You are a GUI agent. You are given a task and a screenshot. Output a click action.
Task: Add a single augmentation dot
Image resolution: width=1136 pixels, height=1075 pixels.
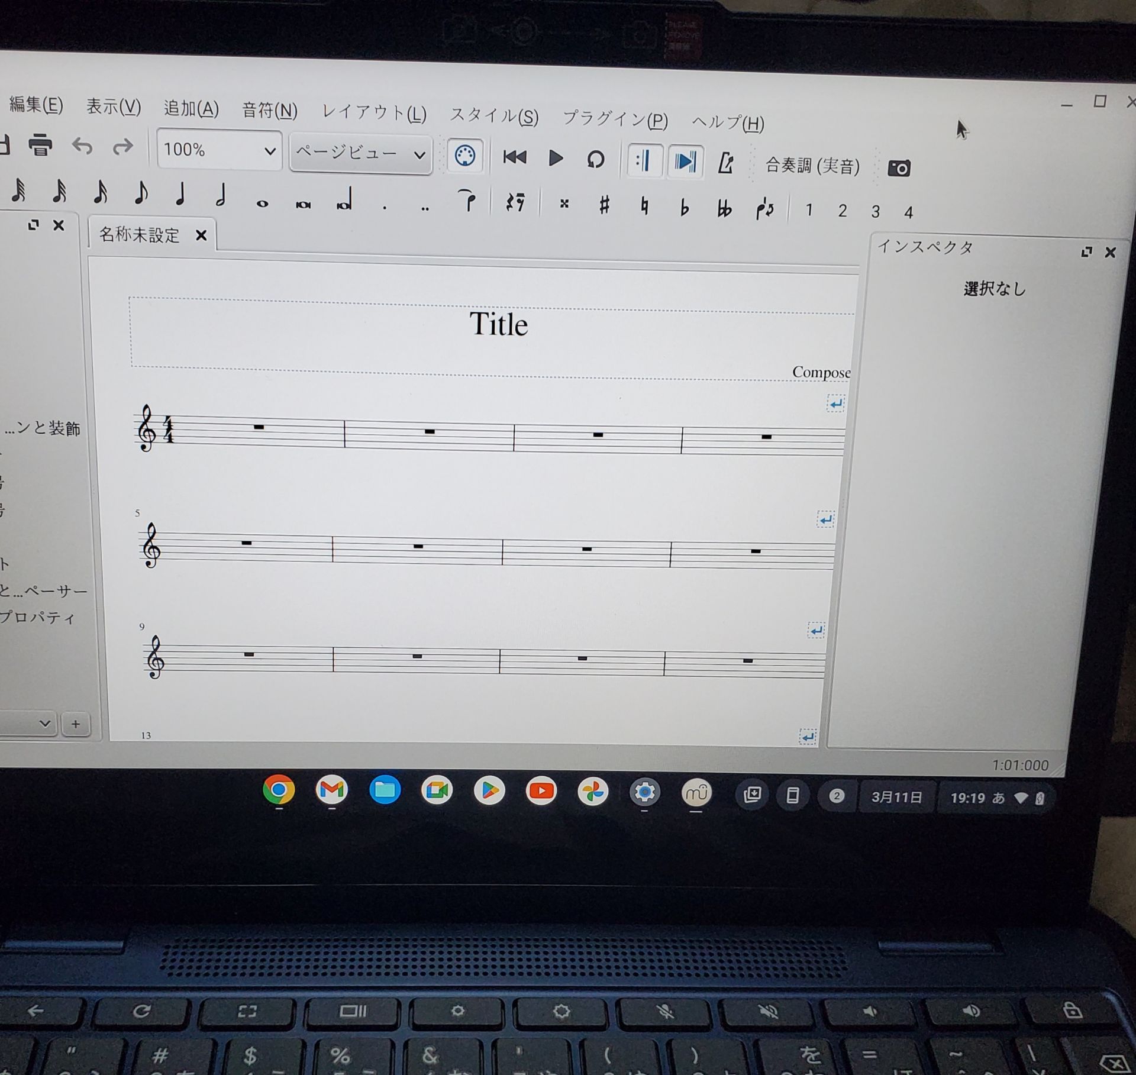coord(385,208)
